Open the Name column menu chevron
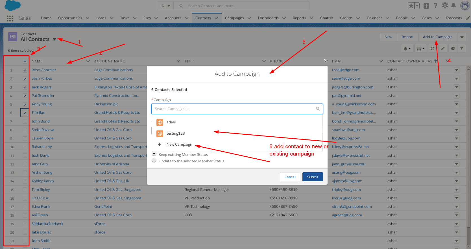The height and width of the screenshot is (249, 471). [x=88, y=61]
